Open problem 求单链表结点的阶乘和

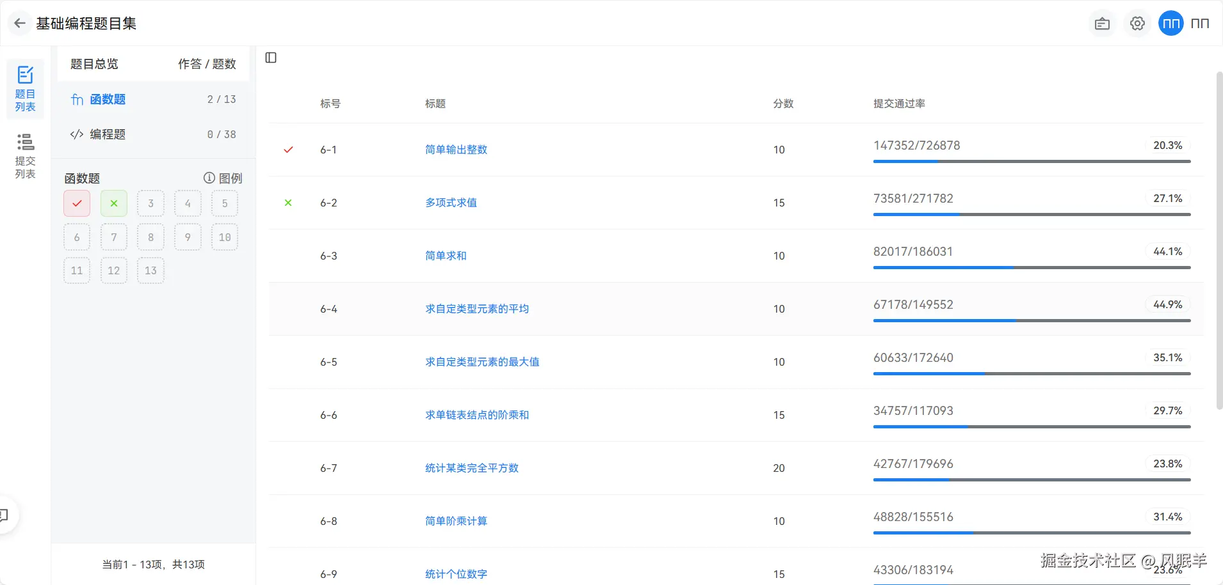[477, 415]
